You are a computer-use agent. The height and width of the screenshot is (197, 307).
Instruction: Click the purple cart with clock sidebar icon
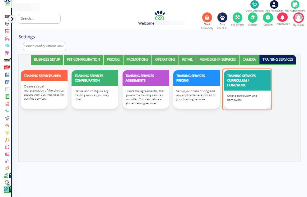[x=7, y=118]
